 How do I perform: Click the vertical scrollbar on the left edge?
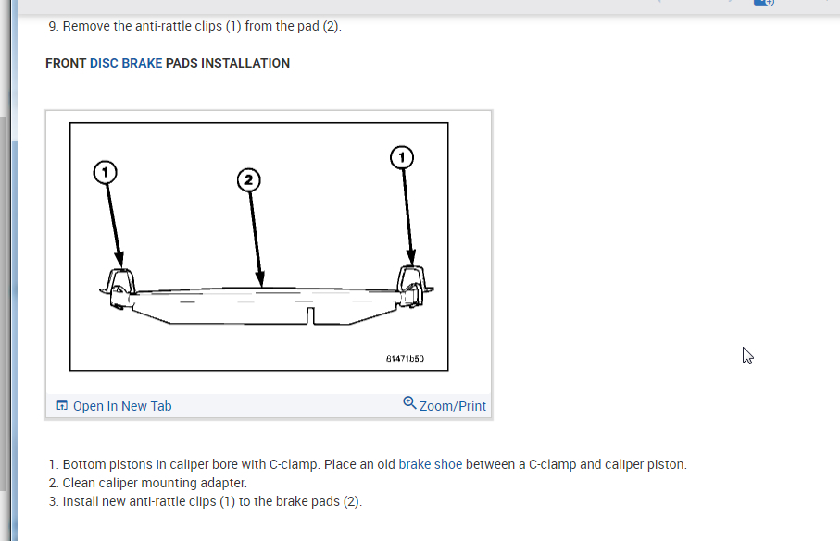tap(4, 302)
